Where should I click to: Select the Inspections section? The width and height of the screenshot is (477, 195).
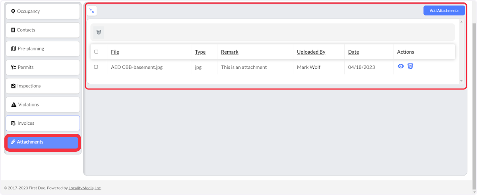click(x=43, y=86)
